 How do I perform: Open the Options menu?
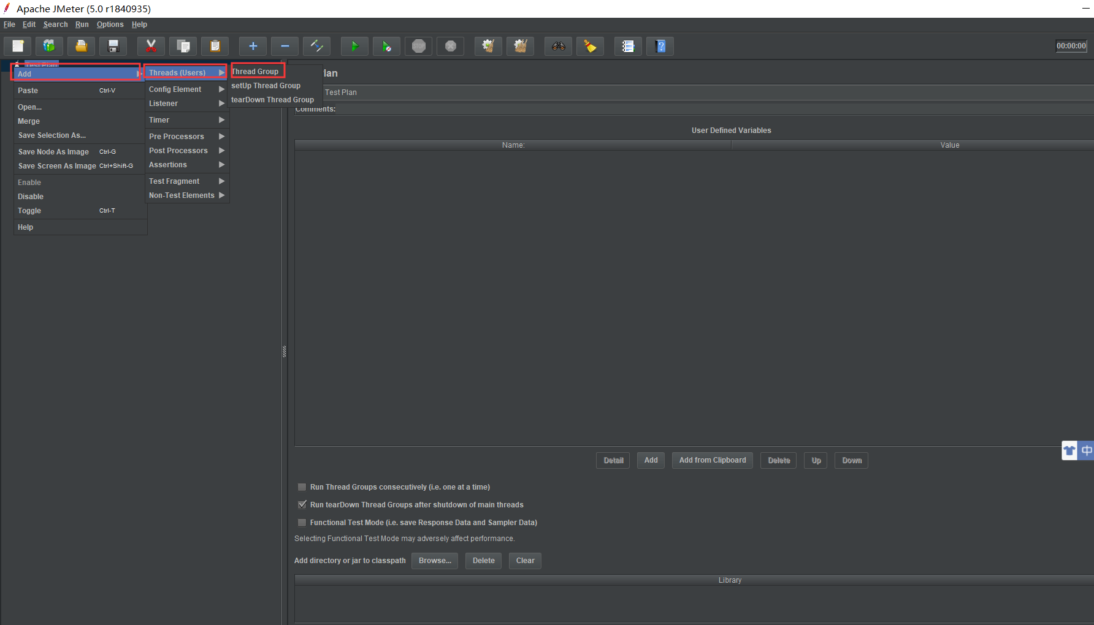click(110, 25)
